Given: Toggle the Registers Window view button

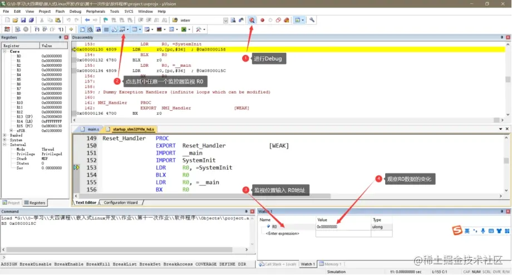Looking at the screenshot, I should tap(106, 30).
